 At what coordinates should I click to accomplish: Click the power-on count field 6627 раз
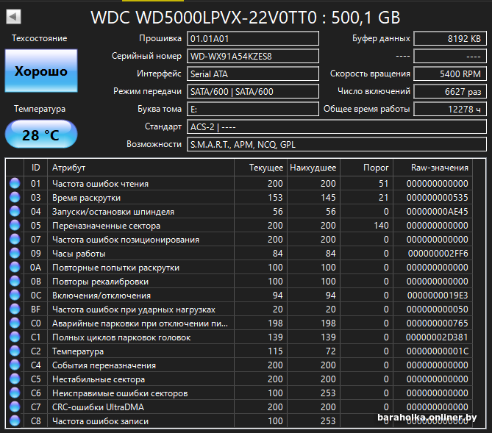(450, 91)
